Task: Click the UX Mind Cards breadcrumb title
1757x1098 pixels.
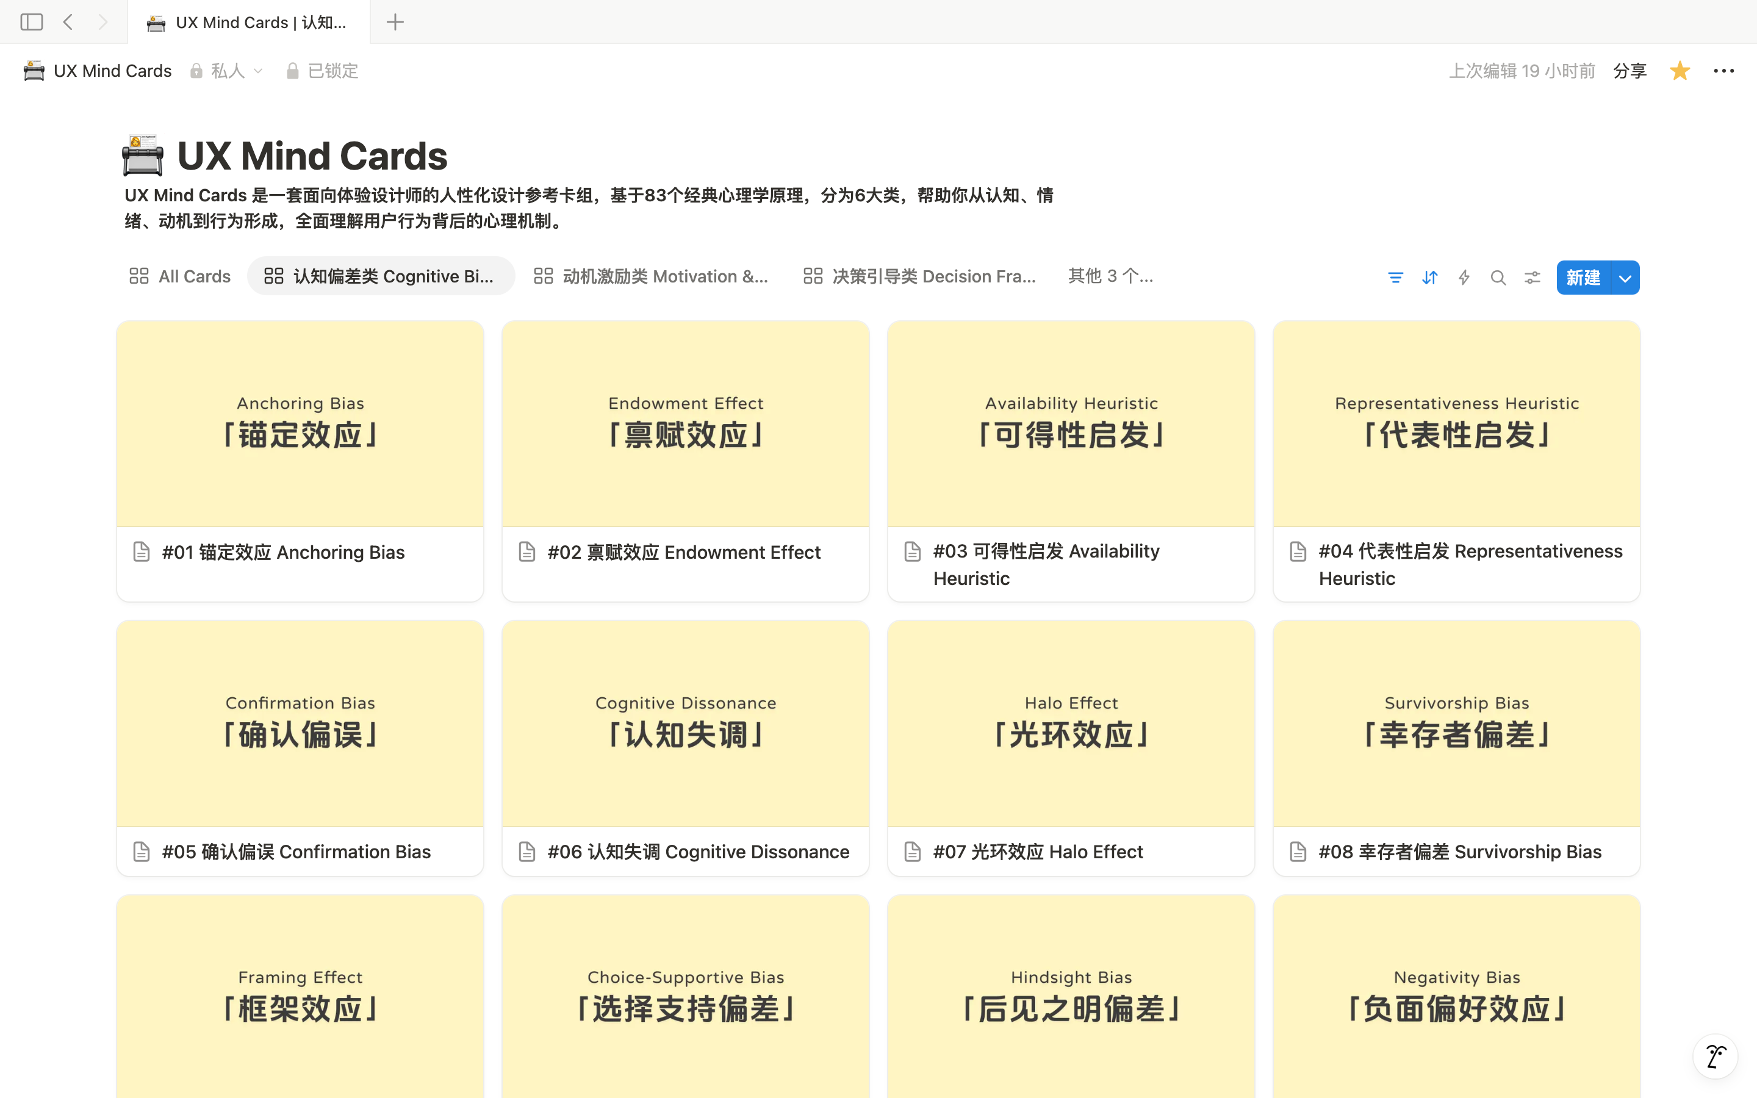Action: pyautogui.click(x=112, y=70)
